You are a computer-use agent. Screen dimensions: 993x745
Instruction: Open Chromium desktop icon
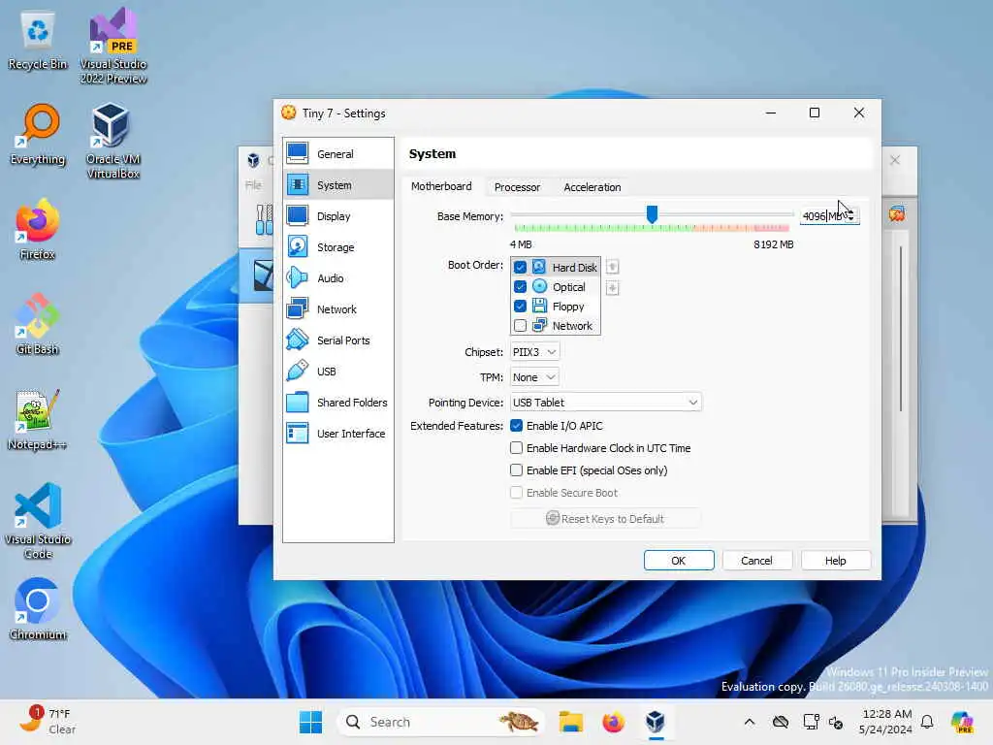[38, 609]
